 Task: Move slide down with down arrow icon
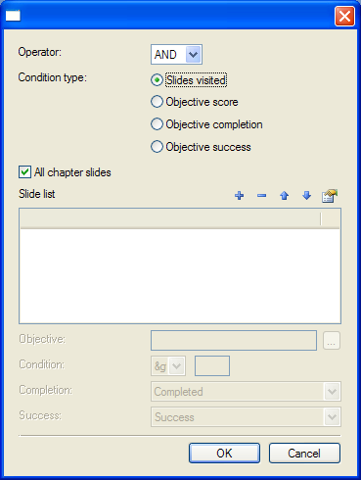point(306,196)
